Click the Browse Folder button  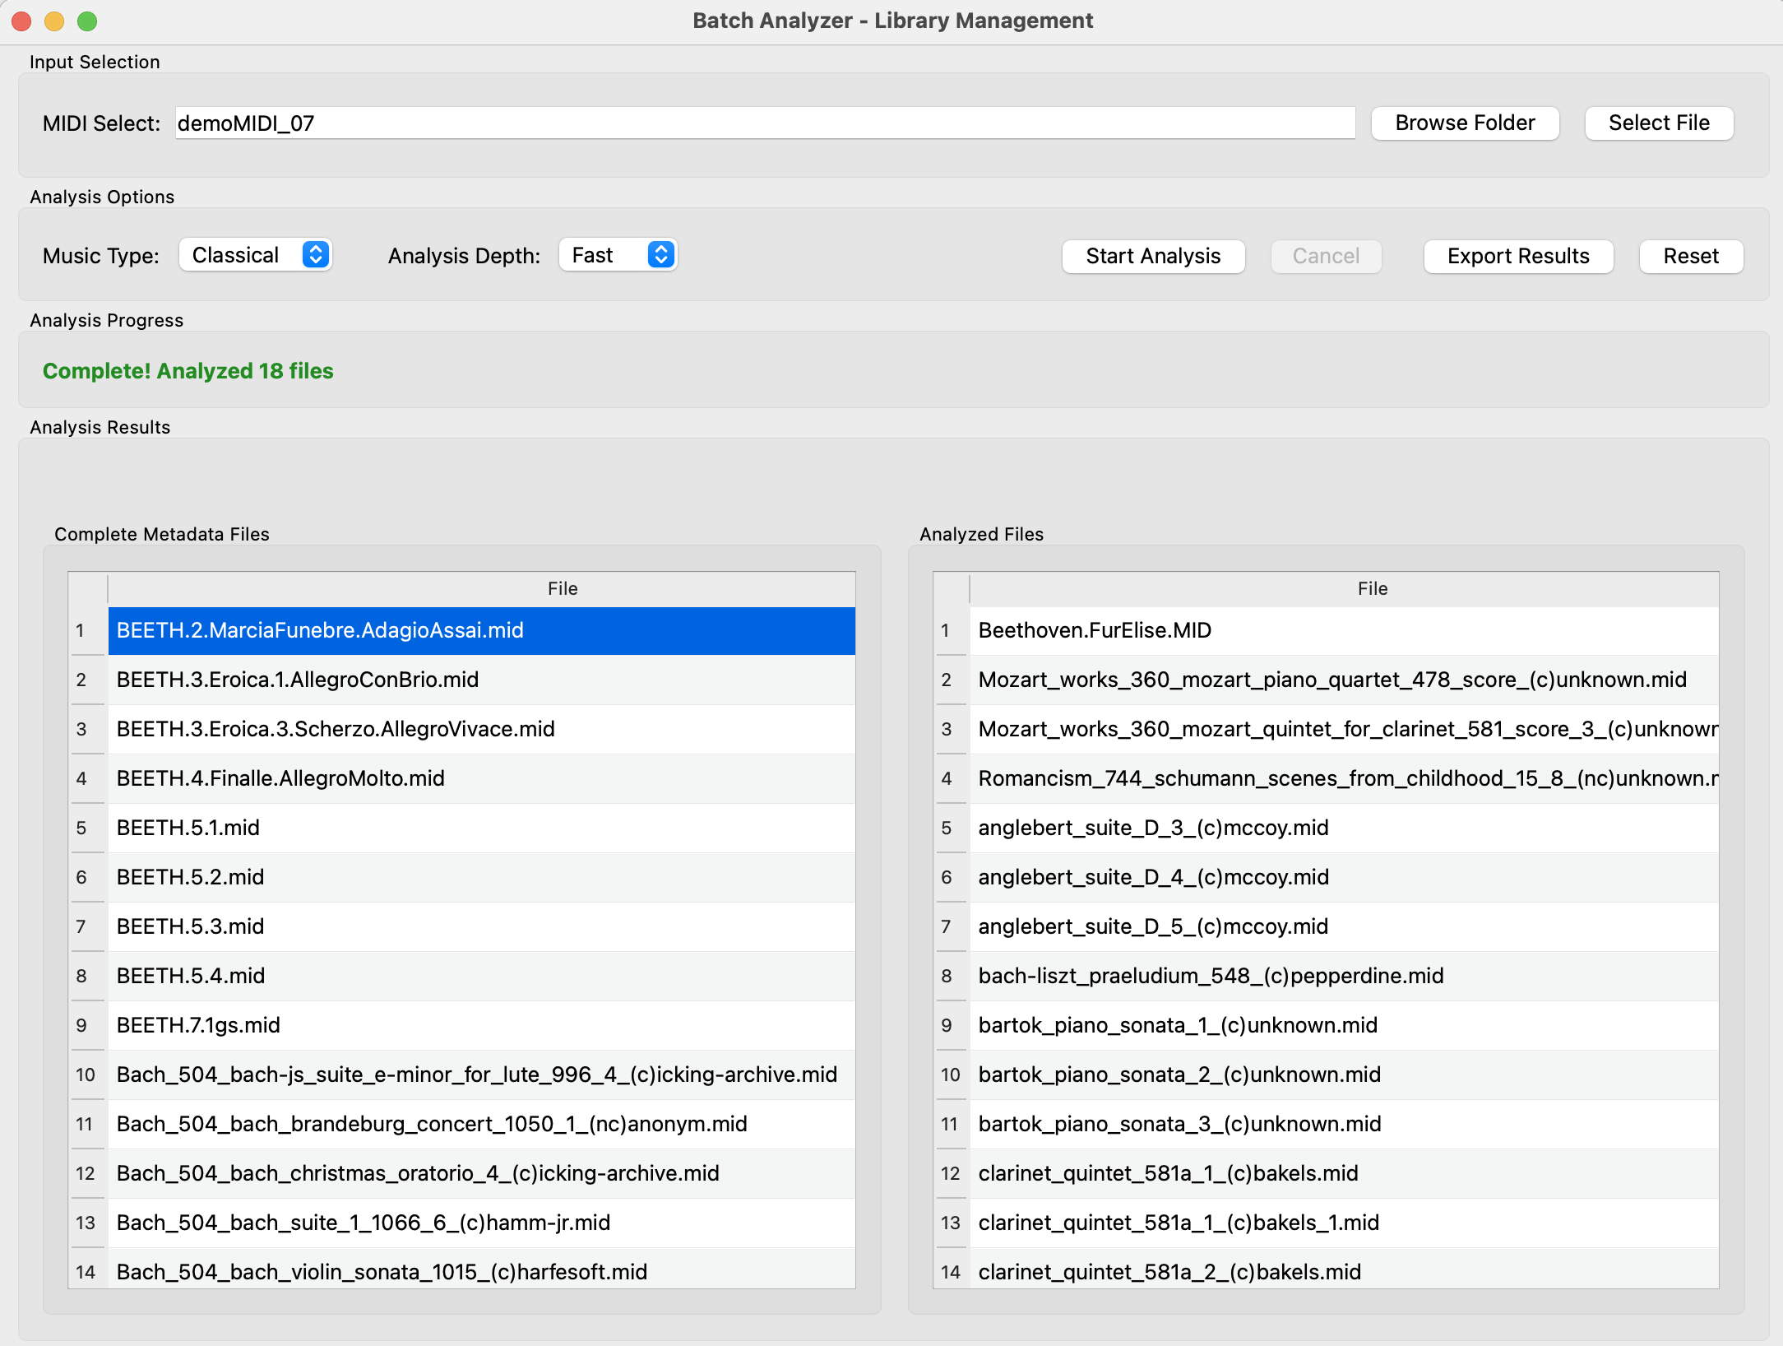tap(1465, 123)
